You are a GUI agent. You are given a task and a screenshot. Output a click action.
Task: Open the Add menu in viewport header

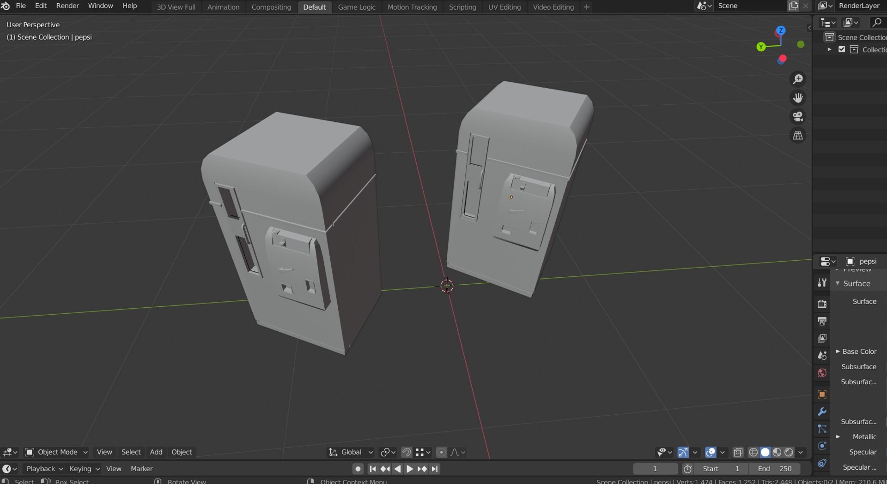[156, 452]
